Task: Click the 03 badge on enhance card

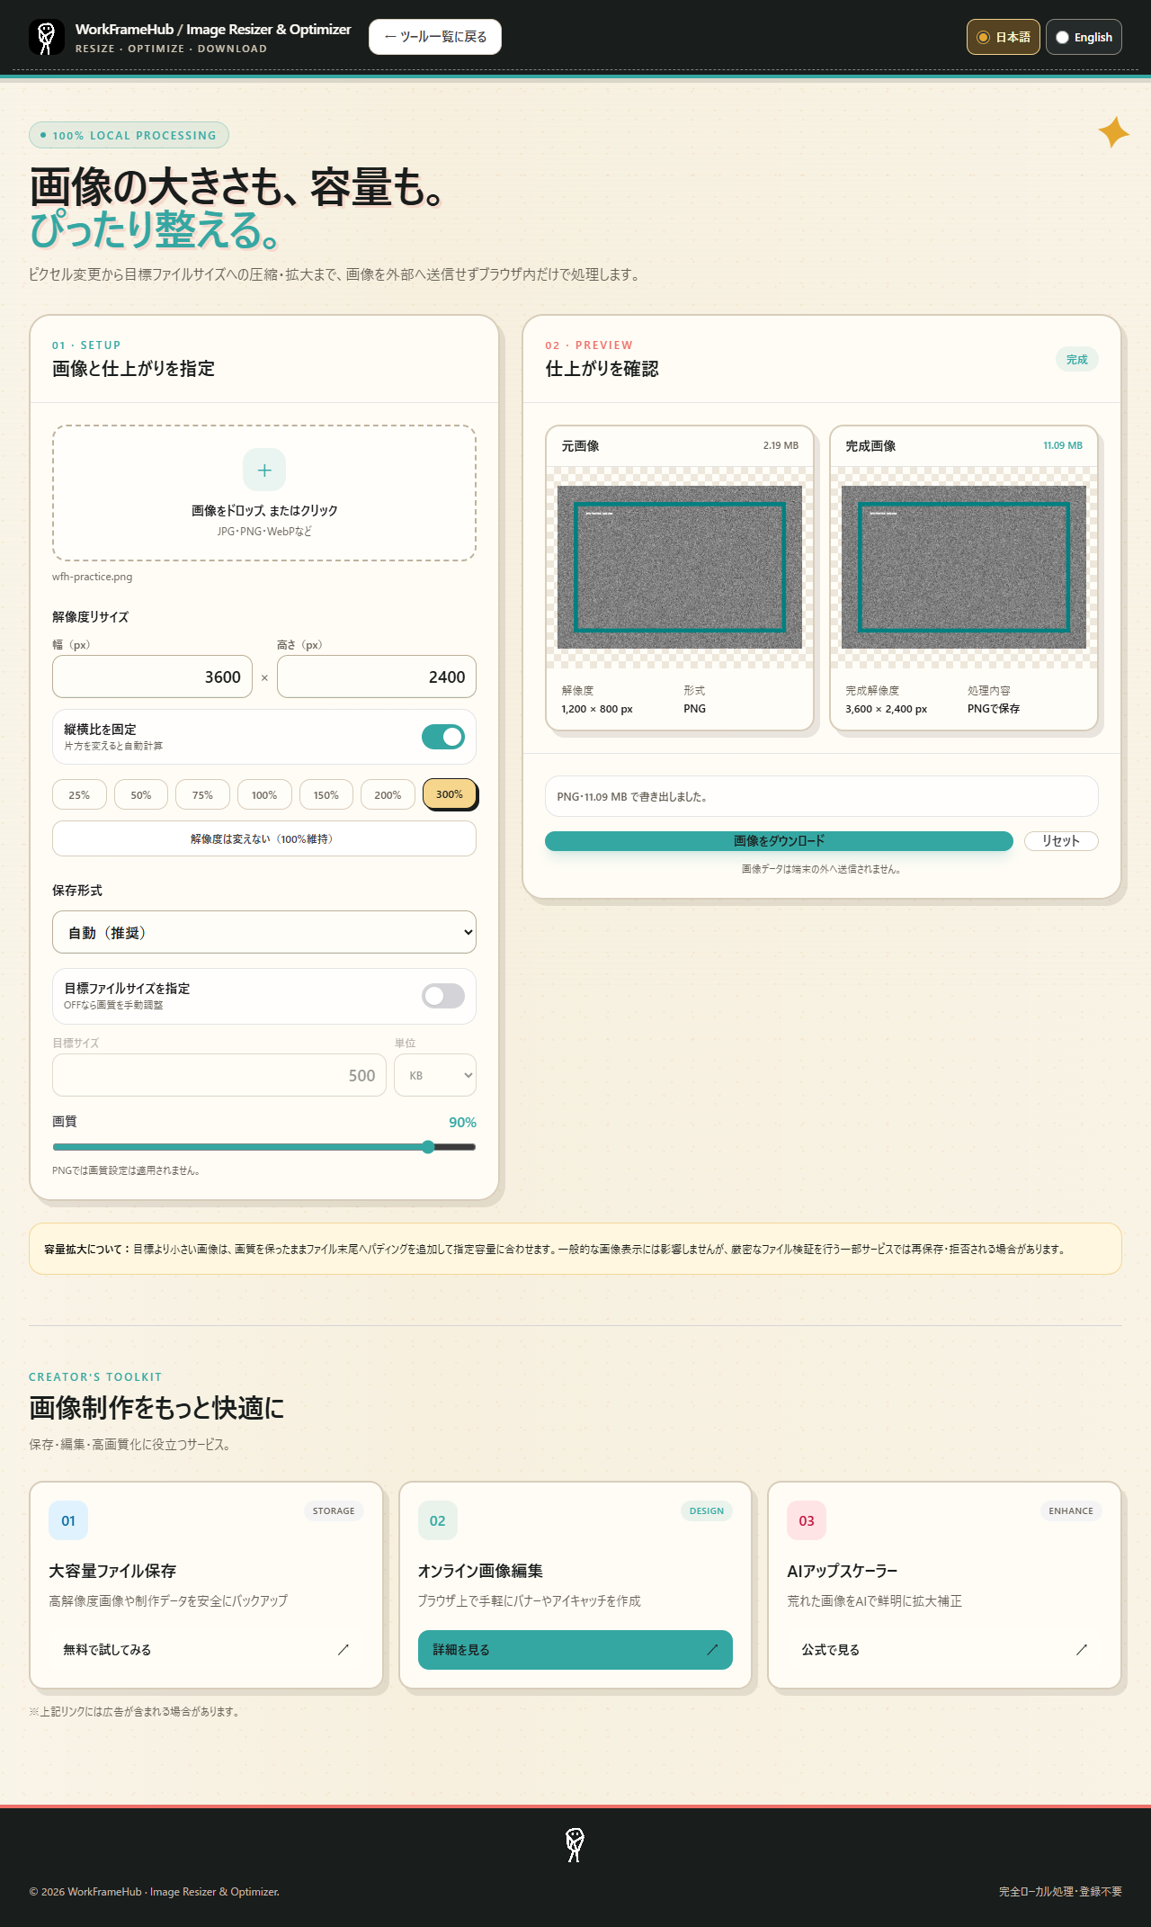Action: [807, 1520]
